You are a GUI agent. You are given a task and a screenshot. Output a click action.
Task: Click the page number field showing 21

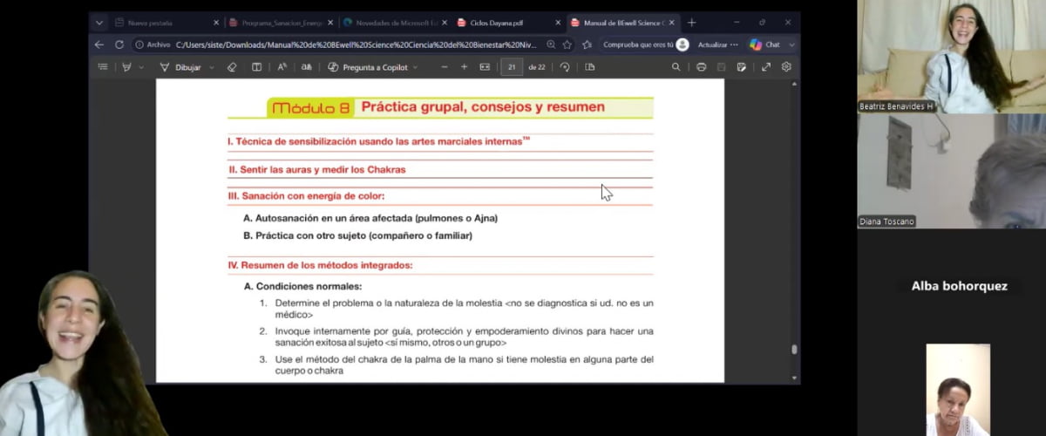click(512, 67)
